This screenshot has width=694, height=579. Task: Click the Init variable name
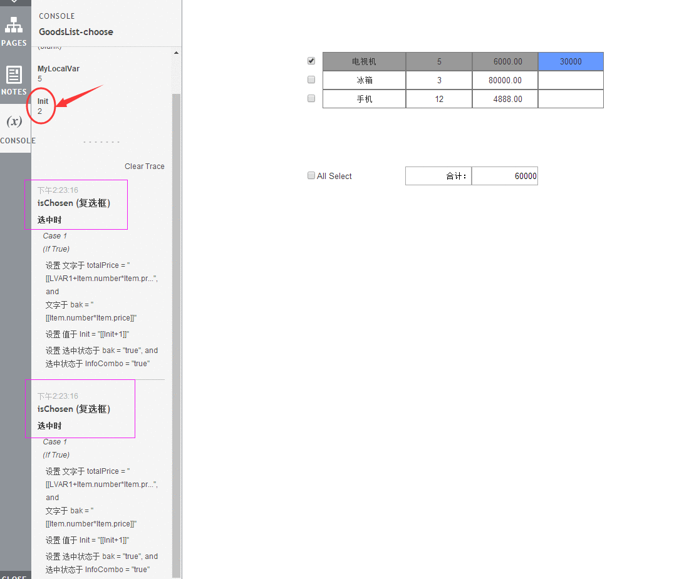pyautogui.click(x=43, y=101)
